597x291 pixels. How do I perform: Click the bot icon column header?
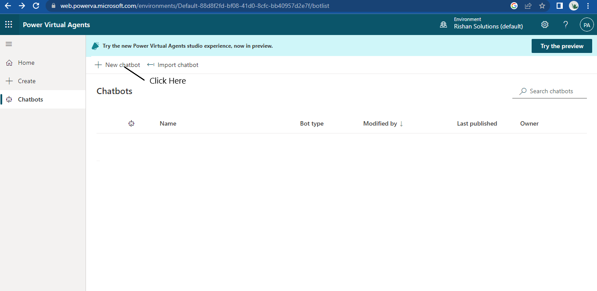[131, 123]
